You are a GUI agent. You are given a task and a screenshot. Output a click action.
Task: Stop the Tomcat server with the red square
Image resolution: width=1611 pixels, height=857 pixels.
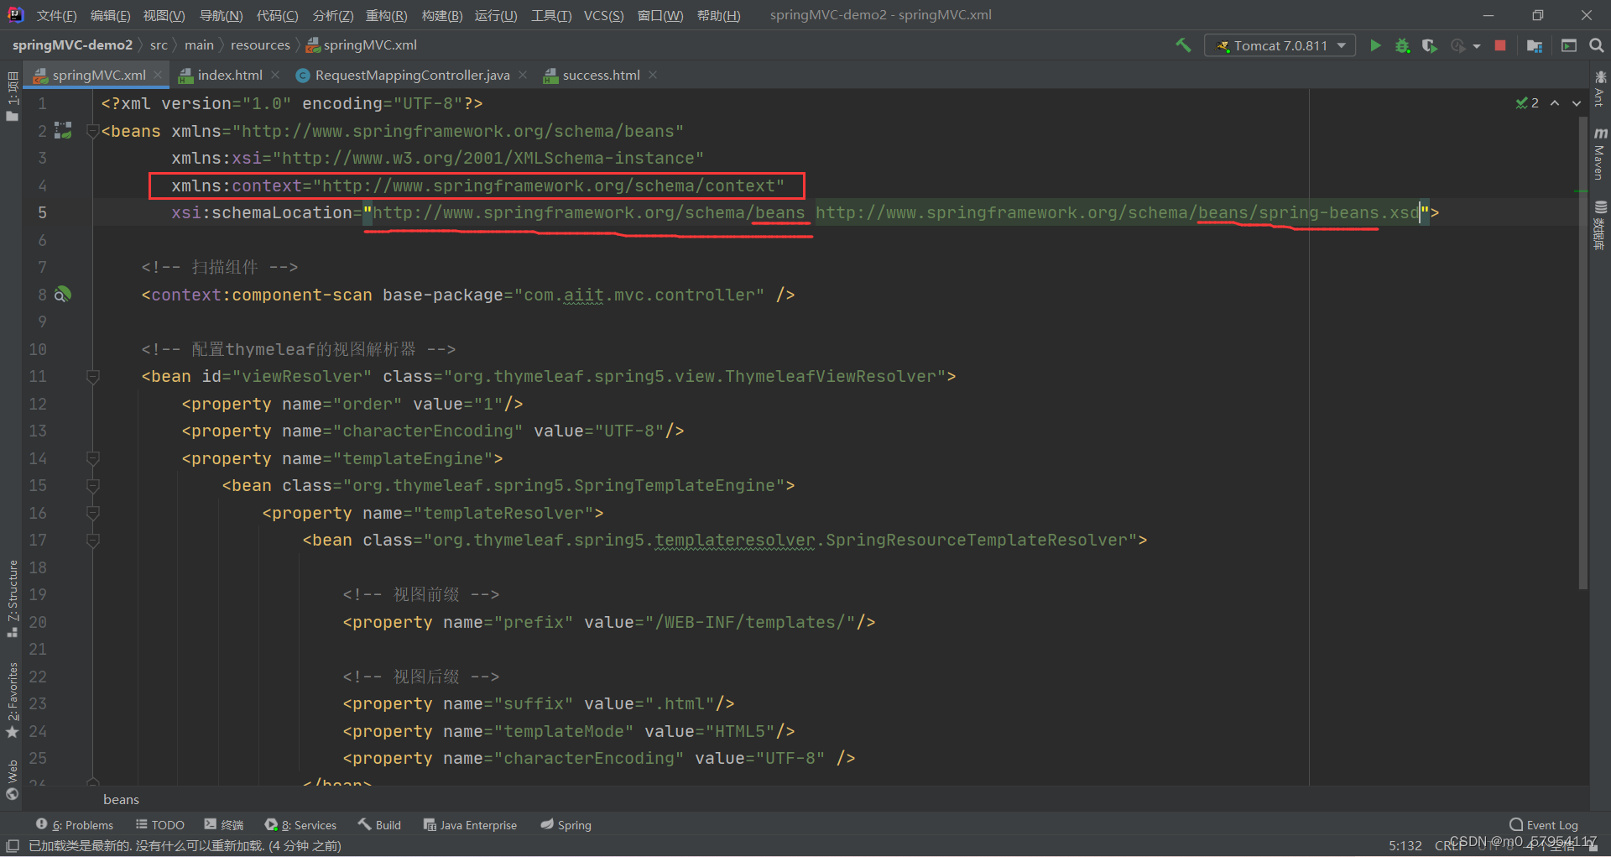click(1500, 45)
